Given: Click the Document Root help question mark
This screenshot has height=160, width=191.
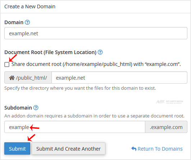Looking at the screenshot, I should pos(100,52).
